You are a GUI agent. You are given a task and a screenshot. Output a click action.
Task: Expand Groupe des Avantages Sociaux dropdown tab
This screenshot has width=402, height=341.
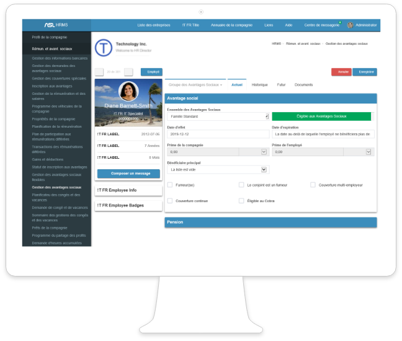[x=195, y=85]
